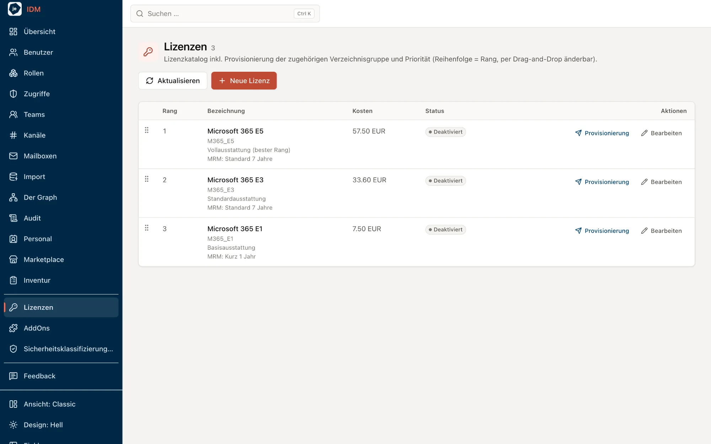Image resolution: width=711 pixels, height=444 pixels.
Task: Open Übersicht dashboard icon
Action: (13, 32)
